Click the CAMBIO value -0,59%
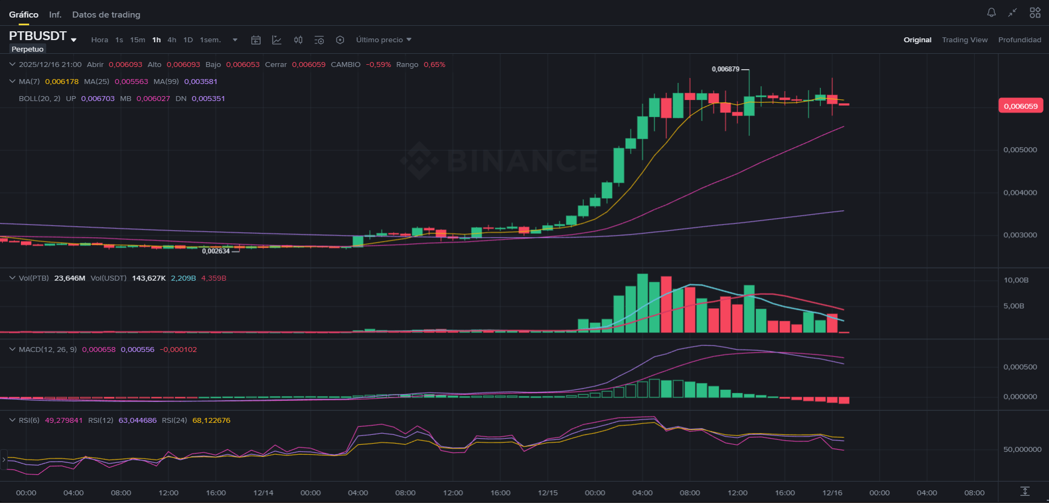The height and width of the screenshot is (503, 1049). click(x=378, y=64)
